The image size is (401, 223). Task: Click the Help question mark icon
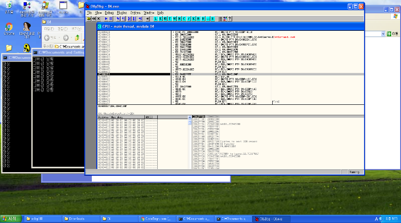click(229, 19)
